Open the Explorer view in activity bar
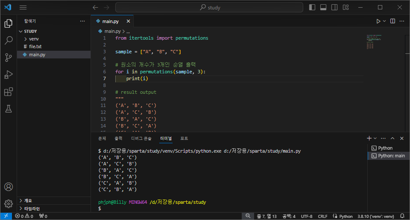410x220 pixels. pyautogui.click(x=9, y=23)
